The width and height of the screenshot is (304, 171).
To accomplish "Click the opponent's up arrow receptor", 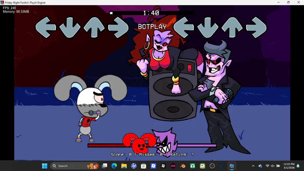I will coord(94,27).
